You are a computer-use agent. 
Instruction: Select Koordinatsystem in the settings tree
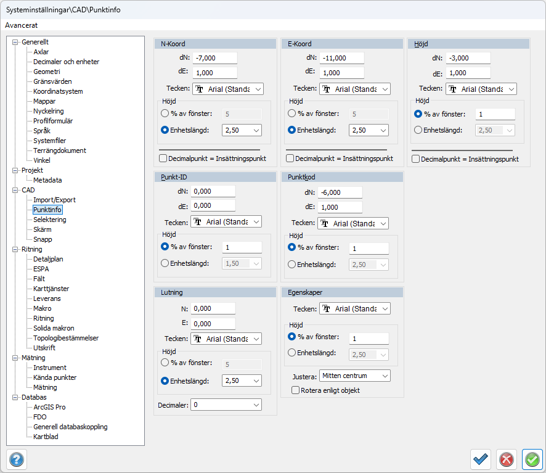point(58,91)
